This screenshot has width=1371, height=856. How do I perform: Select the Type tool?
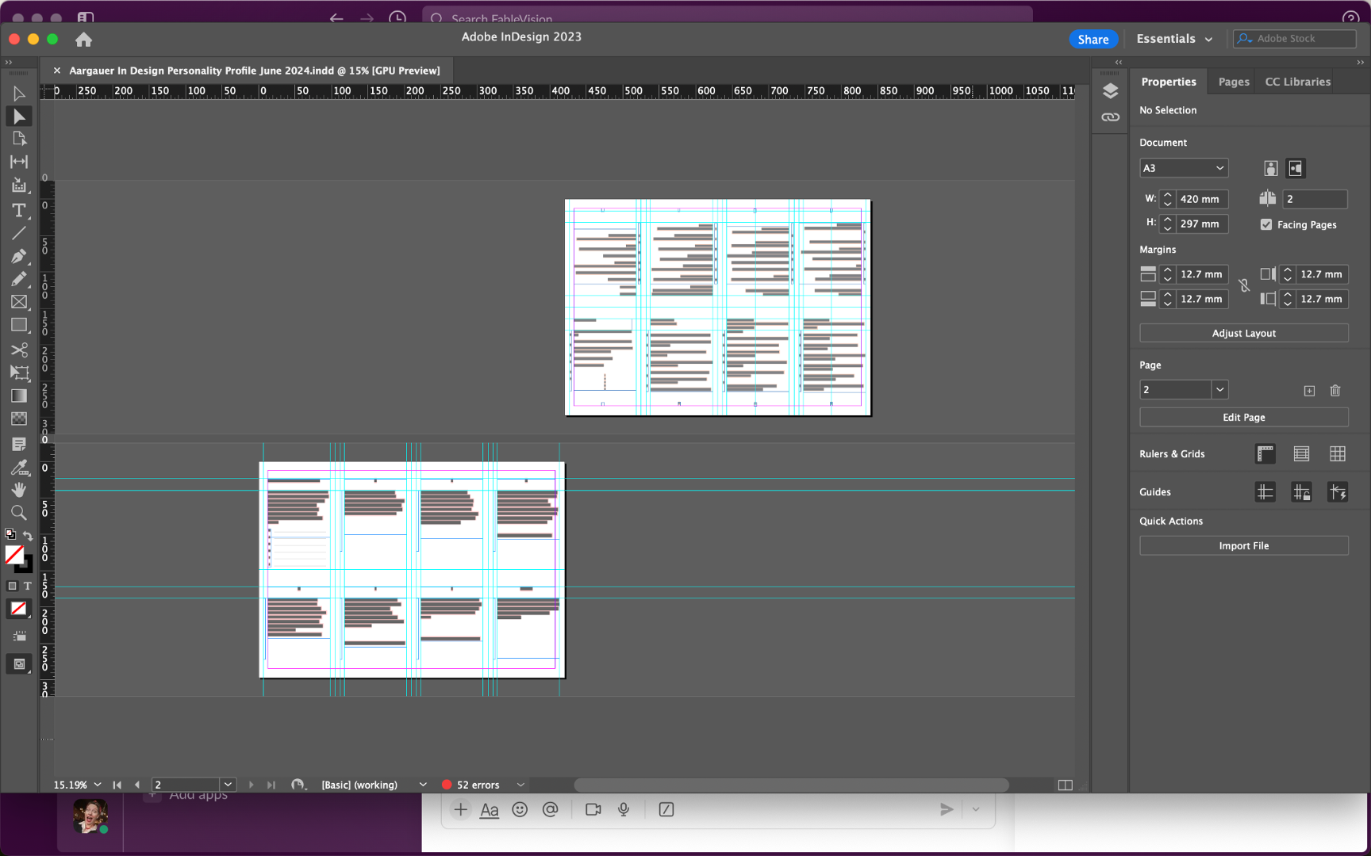[18, 210]
